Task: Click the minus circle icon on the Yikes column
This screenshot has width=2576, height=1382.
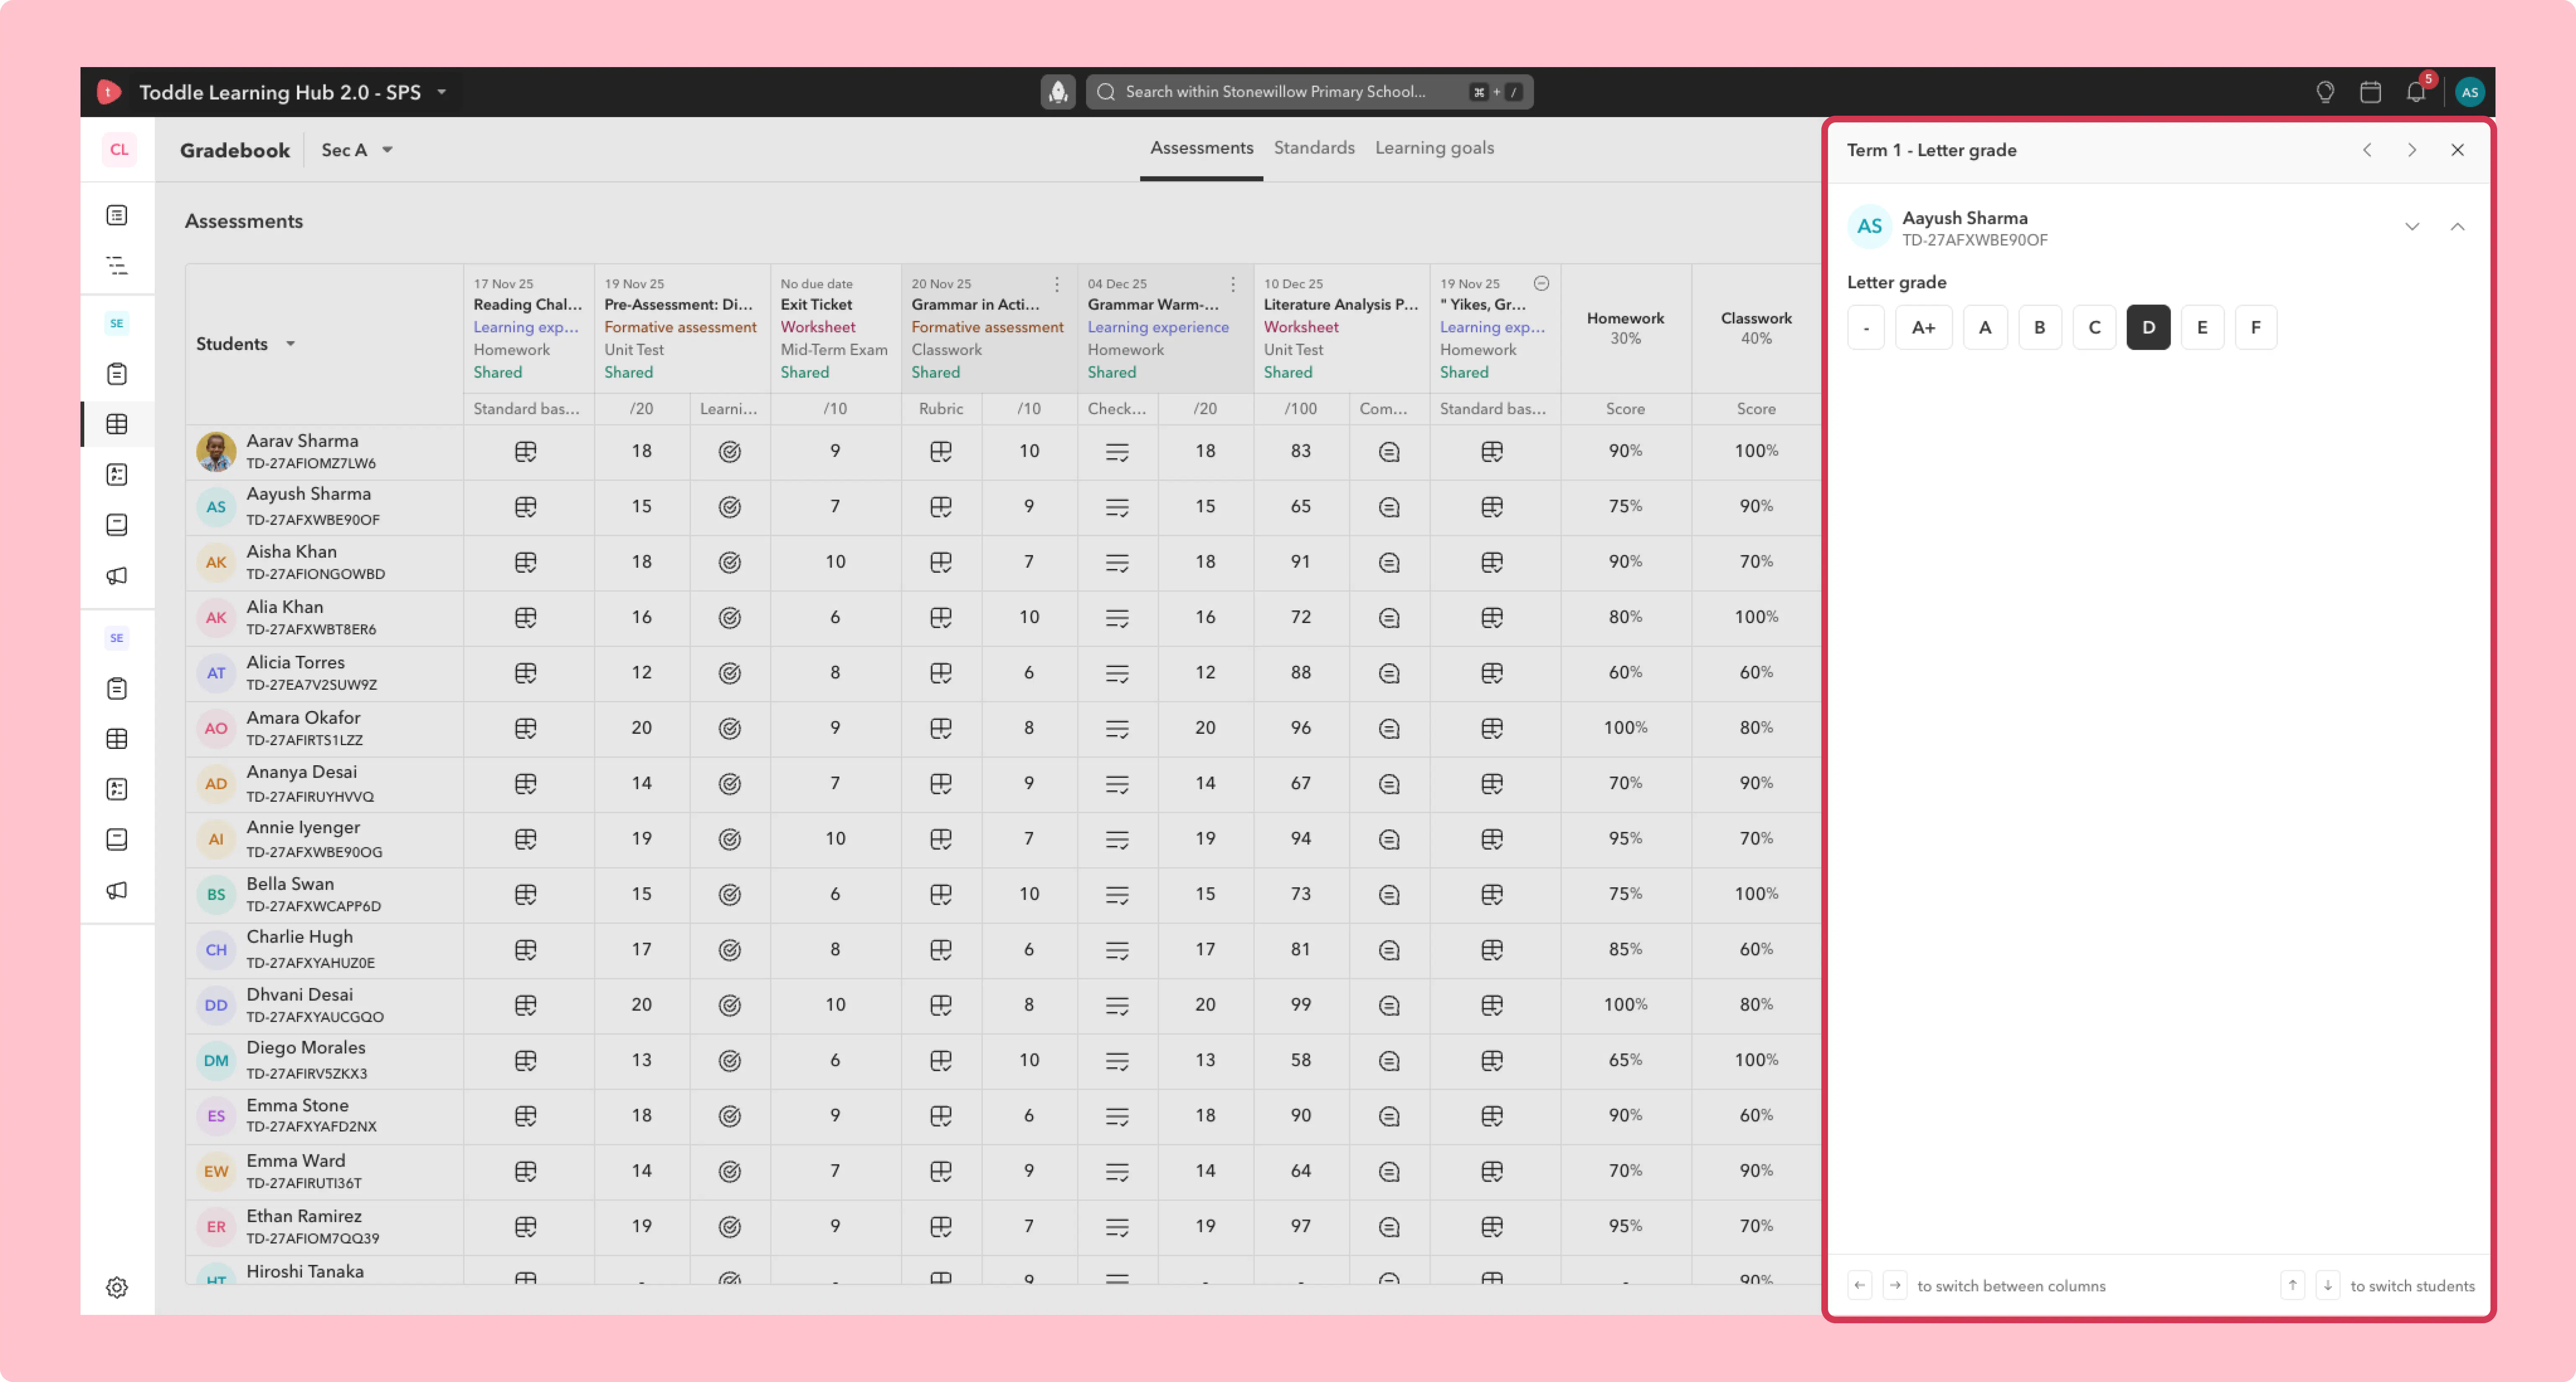Action: [x=1542, y=284]
